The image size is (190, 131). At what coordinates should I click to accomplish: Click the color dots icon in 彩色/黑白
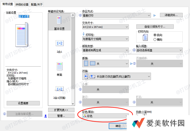coord(85,116)
